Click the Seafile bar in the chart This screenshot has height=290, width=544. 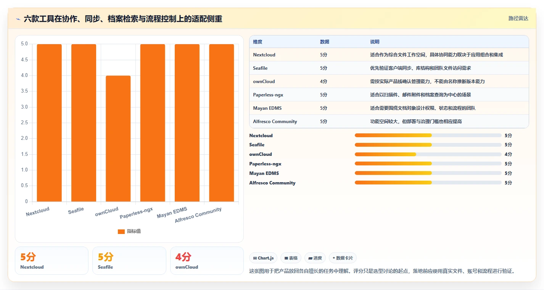pyautogui.click(x=84, y=123)
